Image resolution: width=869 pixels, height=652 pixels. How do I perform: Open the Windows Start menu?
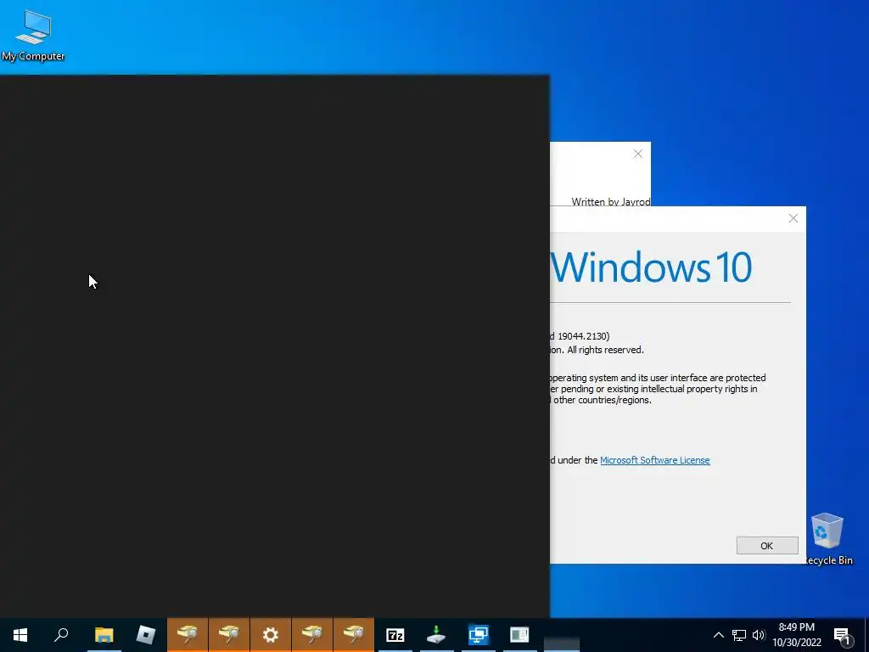(20, 635)
